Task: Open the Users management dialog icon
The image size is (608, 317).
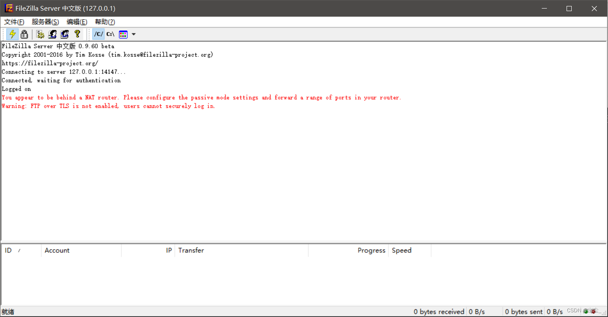Action: (x=52, y=34)
